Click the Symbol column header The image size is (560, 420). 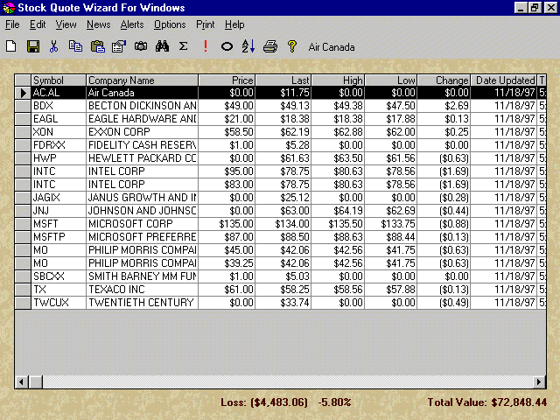coord(58,80)
